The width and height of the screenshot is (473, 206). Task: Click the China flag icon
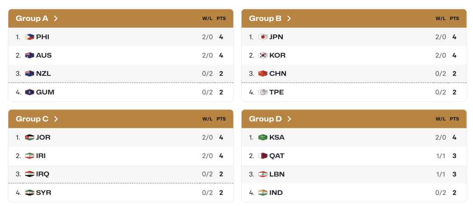pos(263,74)
